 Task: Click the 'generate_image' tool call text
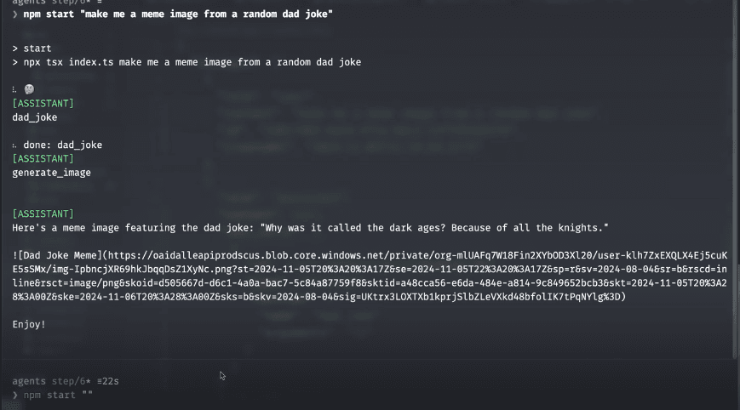[51, 173]
